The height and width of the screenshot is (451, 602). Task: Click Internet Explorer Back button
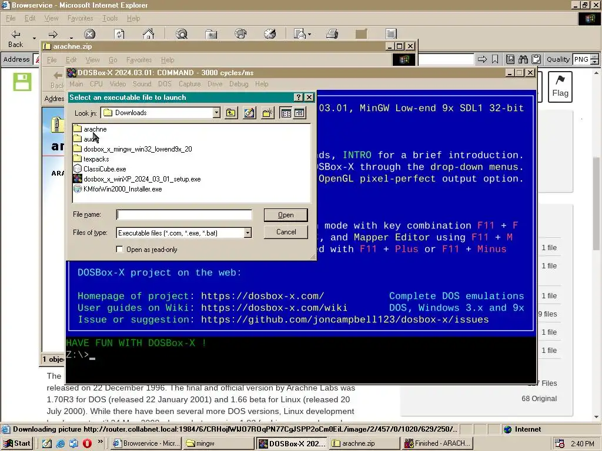[x=15, y=39]
